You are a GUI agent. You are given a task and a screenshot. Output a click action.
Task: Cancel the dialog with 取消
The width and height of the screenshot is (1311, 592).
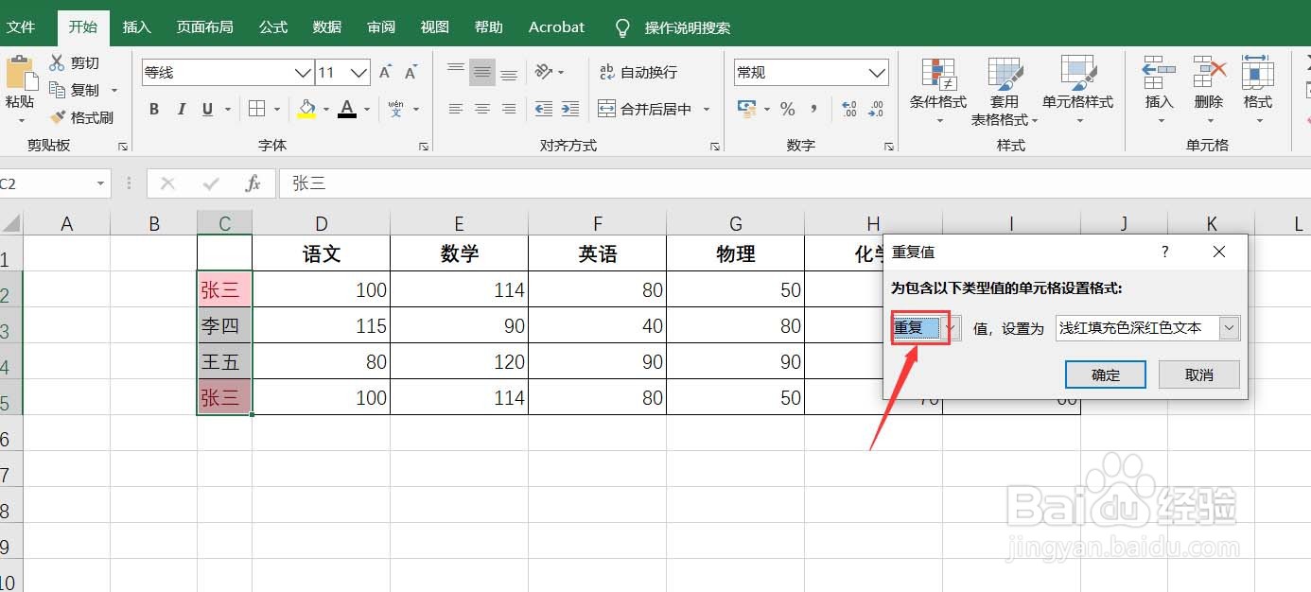coord(1198,374)
